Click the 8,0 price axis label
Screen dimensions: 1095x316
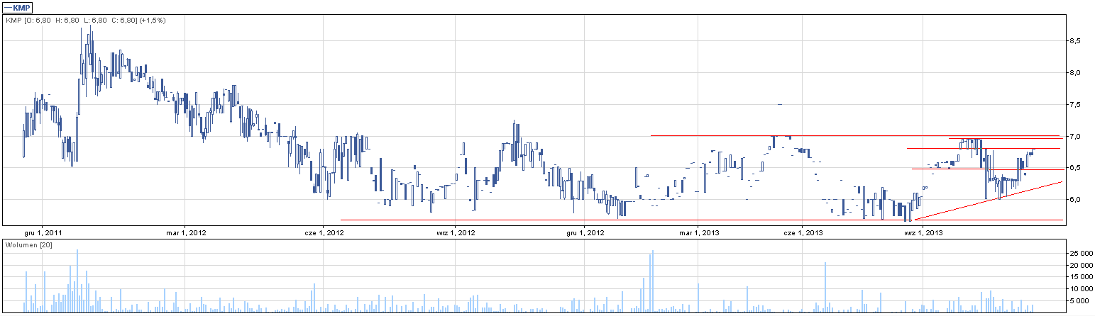click(x=1075, y=73)
